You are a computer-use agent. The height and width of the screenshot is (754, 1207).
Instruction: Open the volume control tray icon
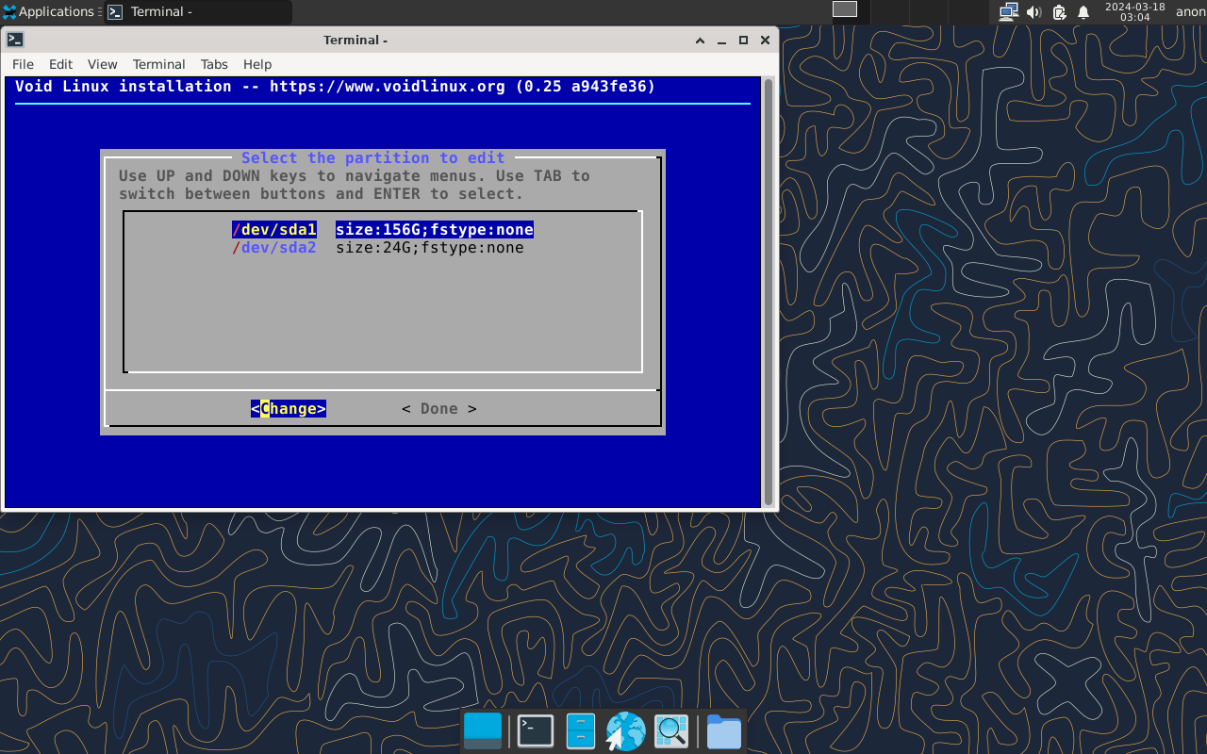pos(1033,12)
